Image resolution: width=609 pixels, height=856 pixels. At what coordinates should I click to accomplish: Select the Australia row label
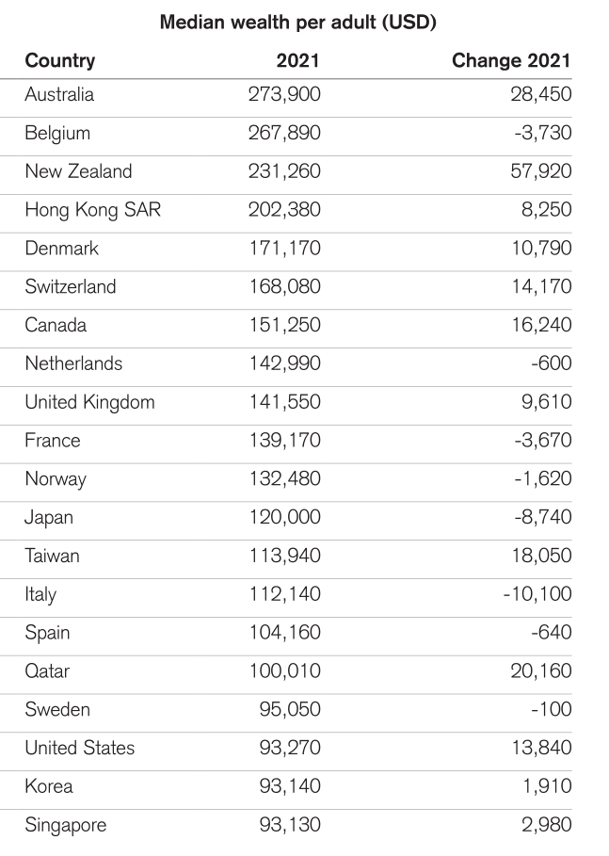(59, 94)
